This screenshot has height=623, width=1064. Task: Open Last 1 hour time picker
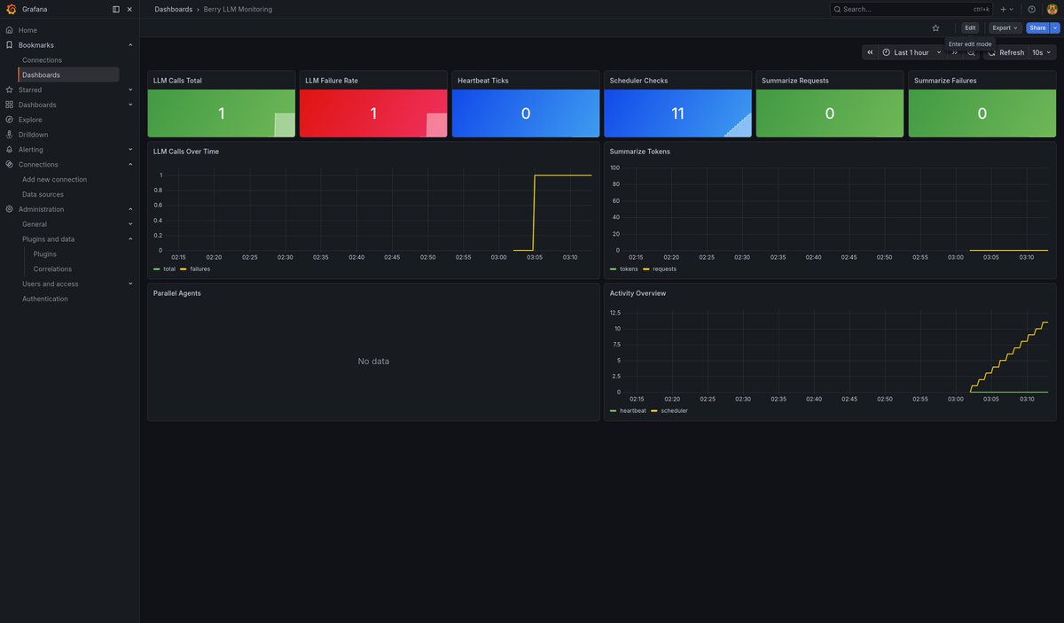click(911, 52)
